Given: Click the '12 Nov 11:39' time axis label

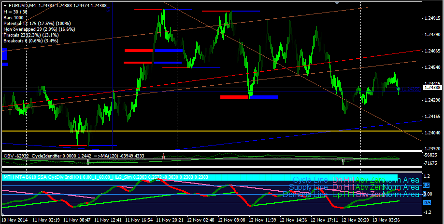Looking at the screenshot, I should [262, 220].
